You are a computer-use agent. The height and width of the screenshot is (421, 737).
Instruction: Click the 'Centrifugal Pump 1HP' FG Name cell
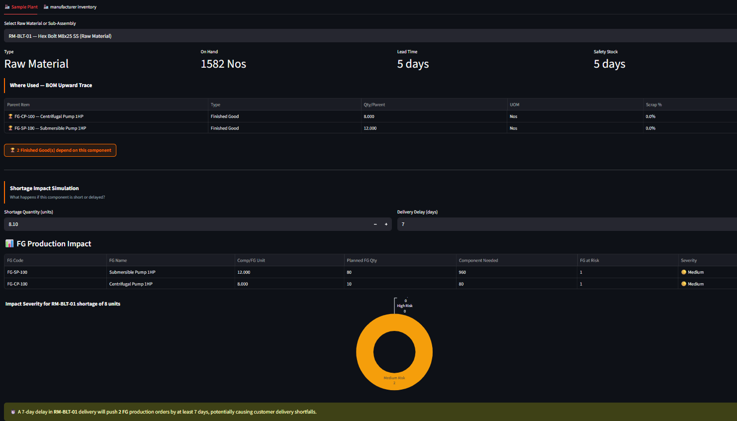click(171, 284)
